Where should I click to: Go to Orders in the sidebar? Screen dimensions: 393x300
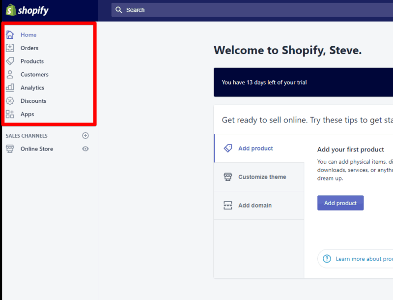[29, 48]
